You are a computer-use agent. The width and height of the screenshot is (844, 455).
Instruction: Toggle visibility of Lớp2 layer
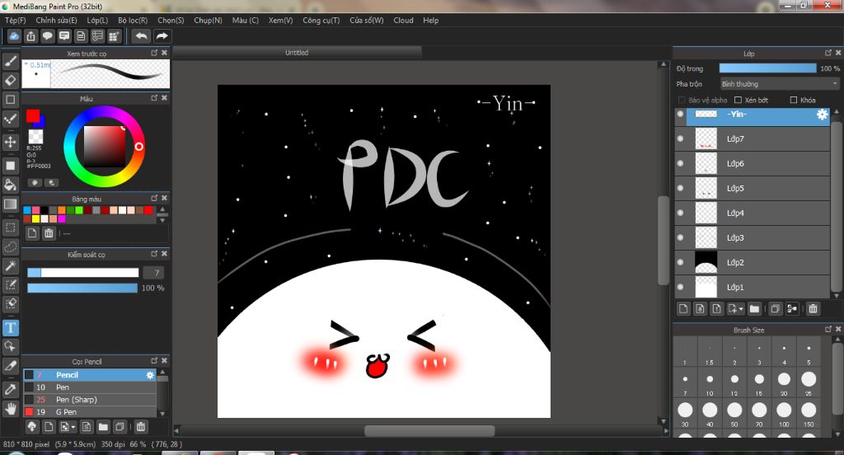(x=680, y=262)
